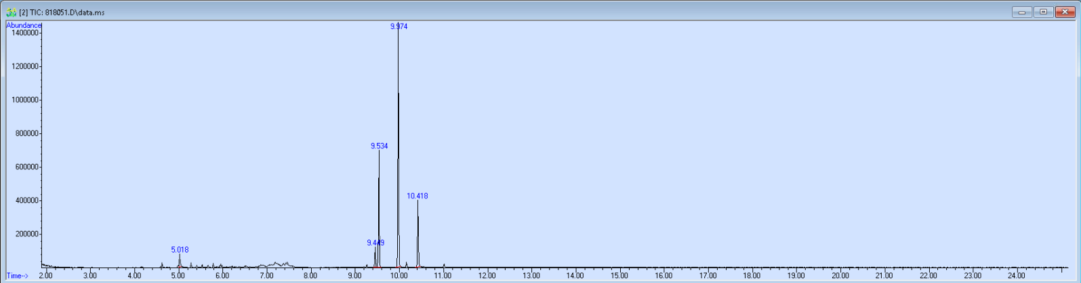Click the peak label 10.418

pos(417,196)
